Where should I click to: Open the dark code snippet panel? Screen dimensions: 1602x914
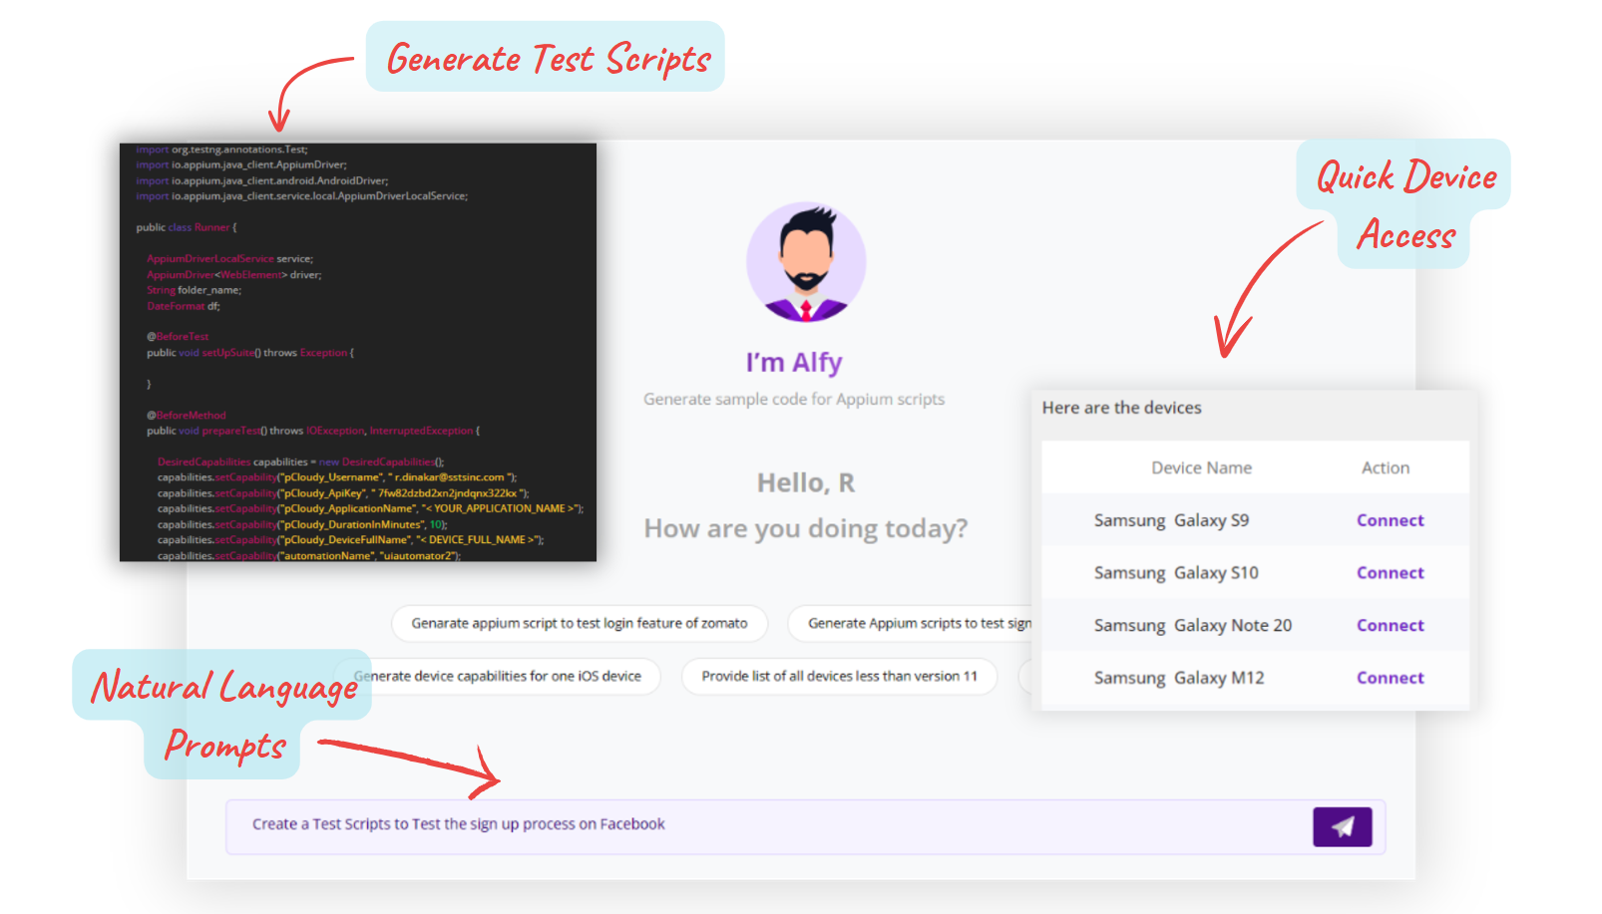click(357, 352)
